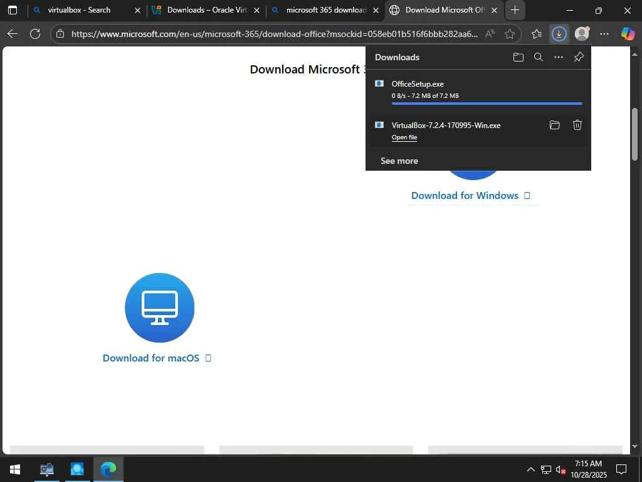
Task: Click the scrollbar up arrow
Action: [x=634, y=54]
